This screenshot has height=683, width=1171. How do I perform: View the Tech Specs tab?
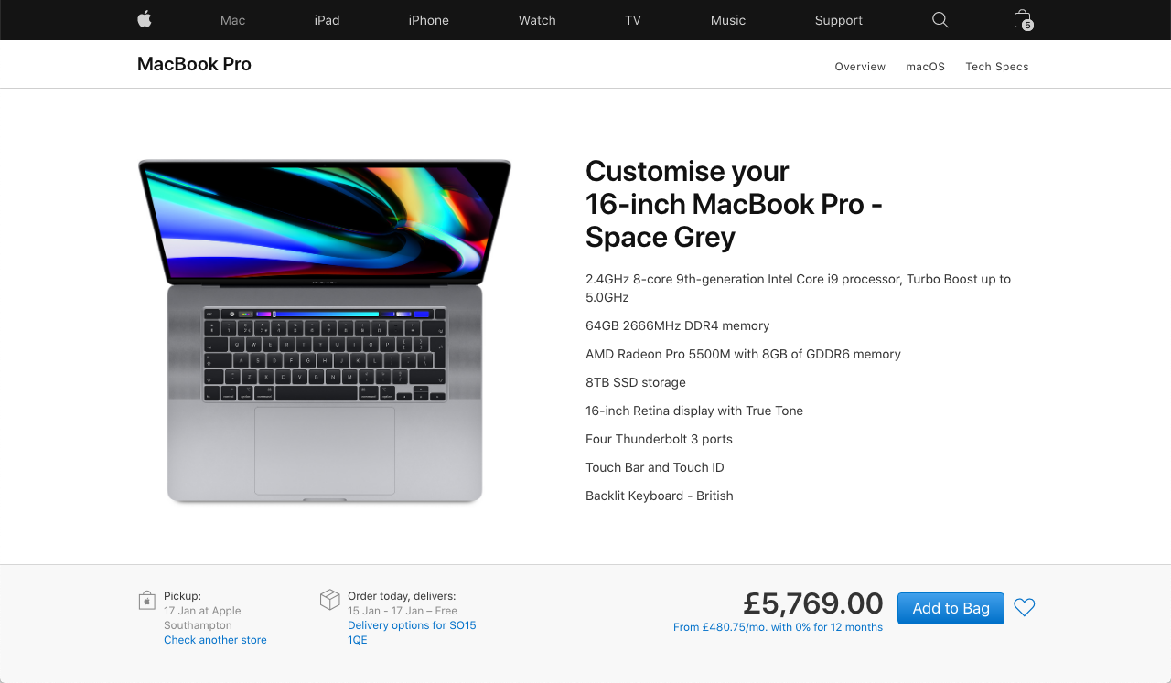(997, 67)
